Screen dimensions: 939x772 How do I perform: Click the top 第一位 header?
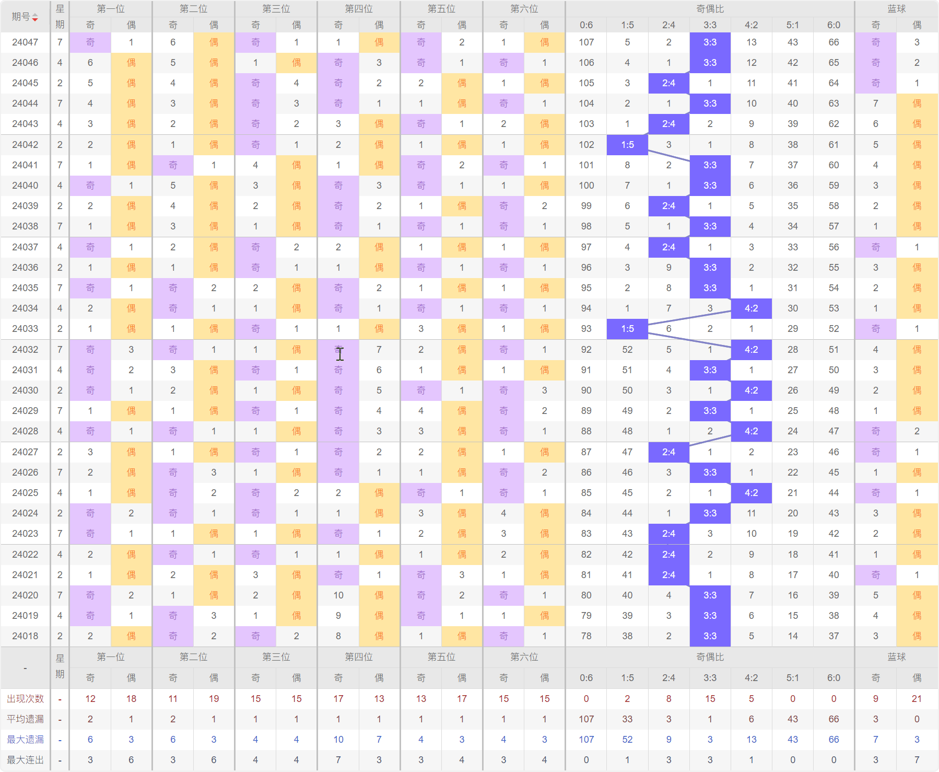click(111, 9)
